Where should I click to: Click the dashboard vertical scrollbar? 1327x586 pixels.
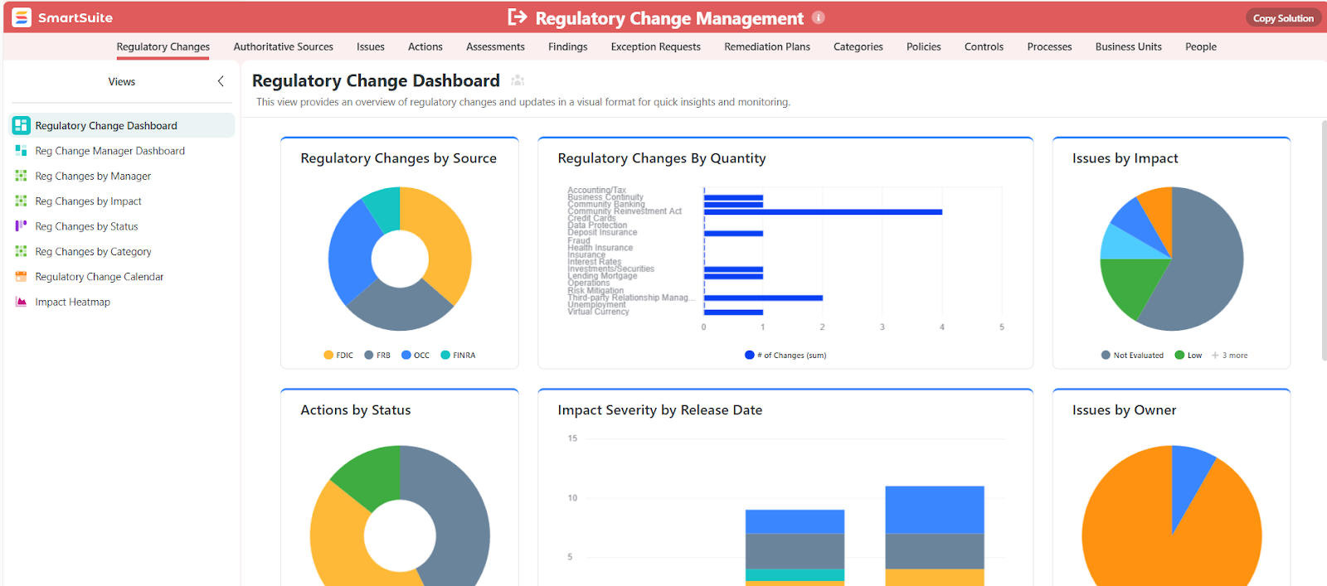1324,240
